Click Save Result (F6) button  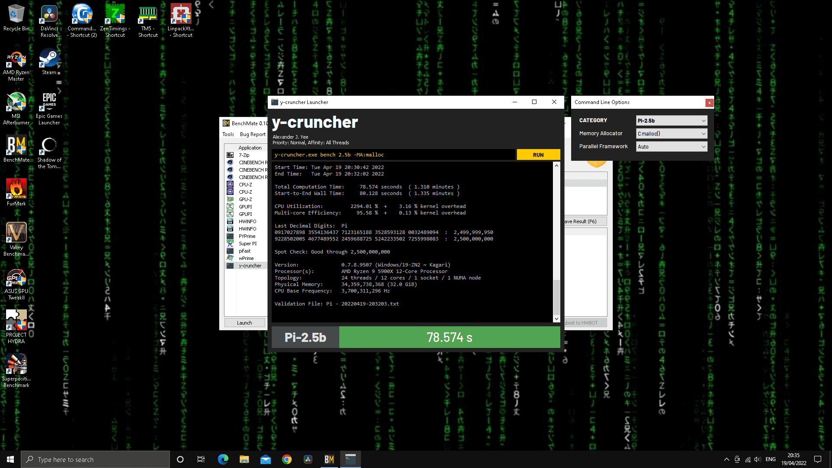pyautogui.click(x=585, y=221)
